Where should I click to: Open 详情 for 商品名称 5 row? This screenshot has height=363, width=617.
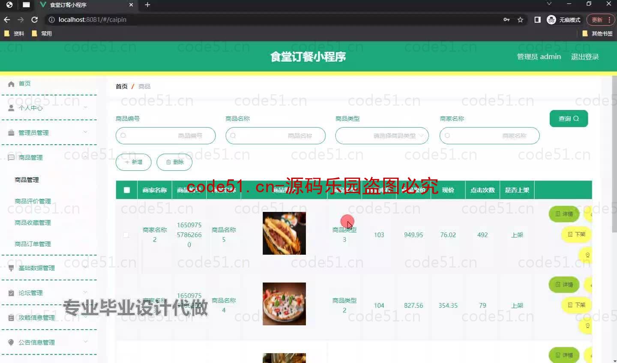[x=564, y=214]
